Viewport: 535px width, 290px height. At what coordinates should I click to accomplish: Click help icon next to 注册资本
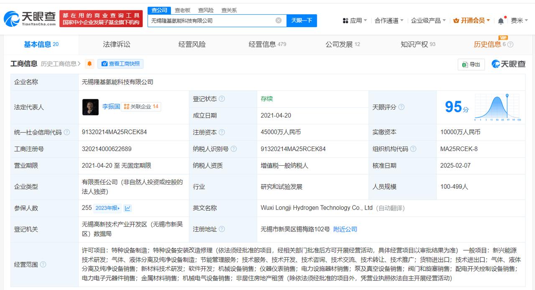pyautogui.click(x=222, y=132)
